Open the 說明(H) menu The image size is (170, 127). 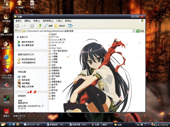coord(68,21)
